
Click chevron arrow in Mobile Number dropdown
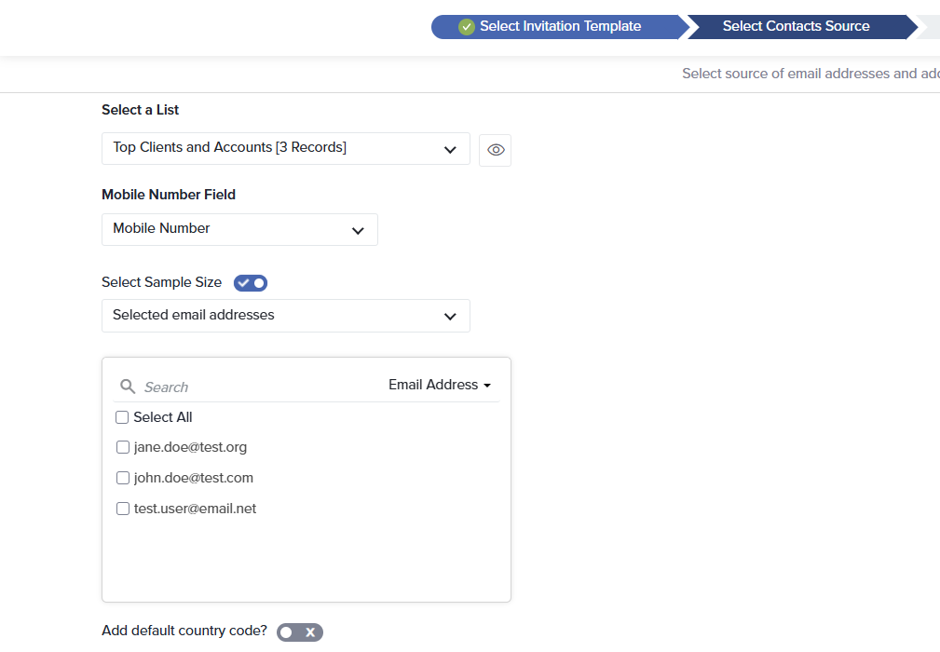click(x=358, y=231)
